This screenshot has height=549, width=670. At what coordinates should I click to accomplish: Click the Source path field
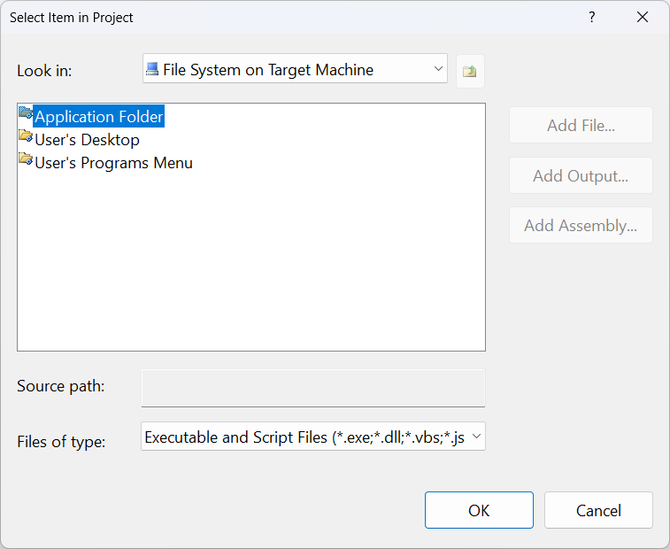click(x=313, y=388)
